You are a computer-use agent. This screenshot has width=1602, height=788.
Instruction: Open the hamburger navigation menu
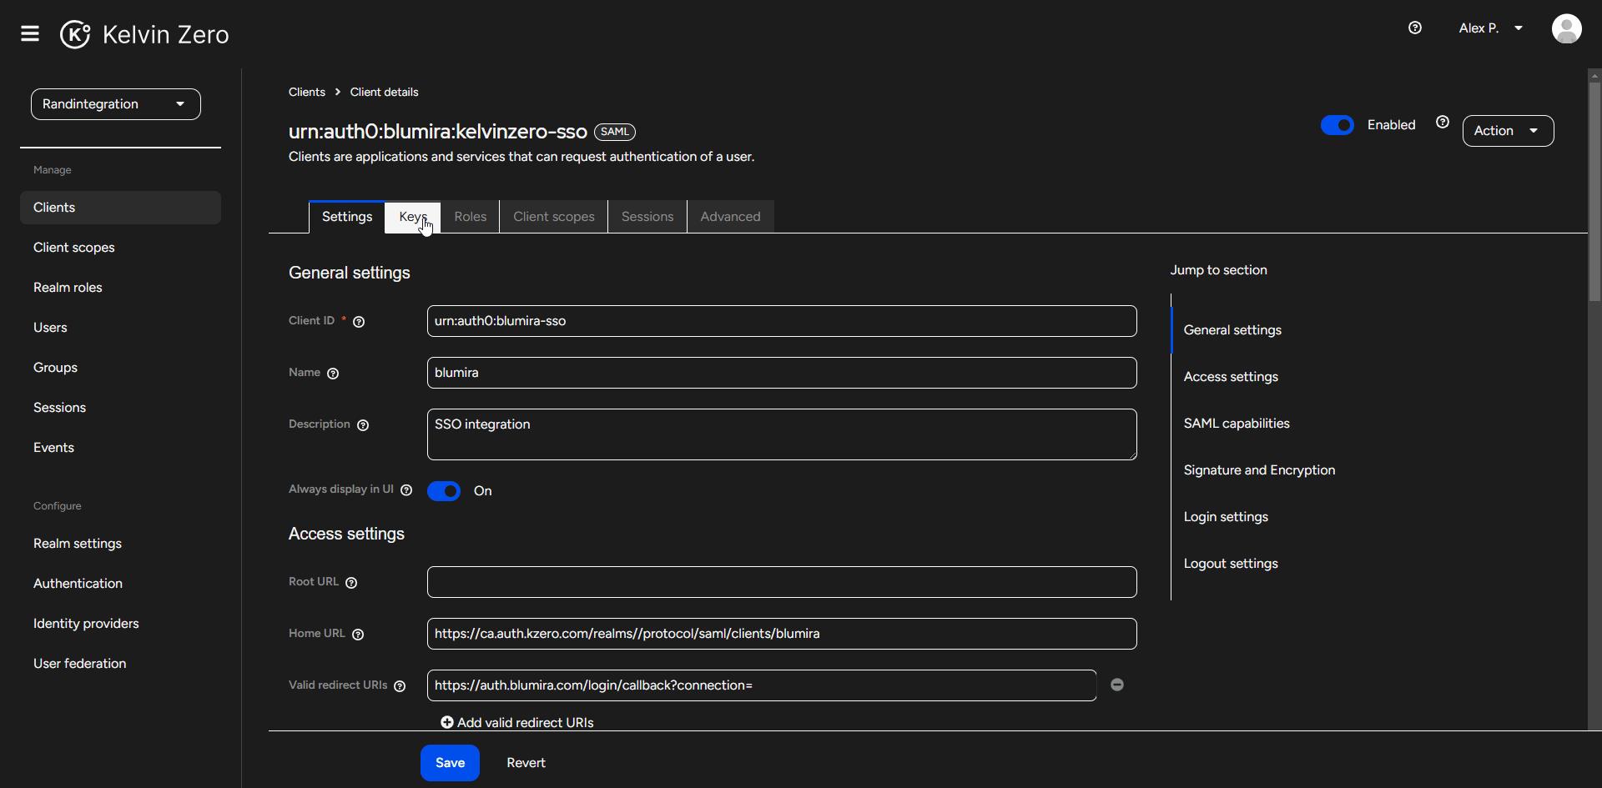pos(30,33)
